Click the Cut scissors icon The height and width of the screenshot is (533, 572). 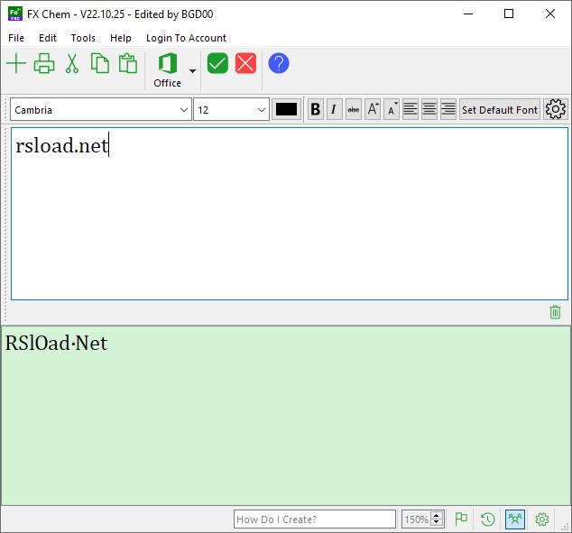tap(72, 63)
